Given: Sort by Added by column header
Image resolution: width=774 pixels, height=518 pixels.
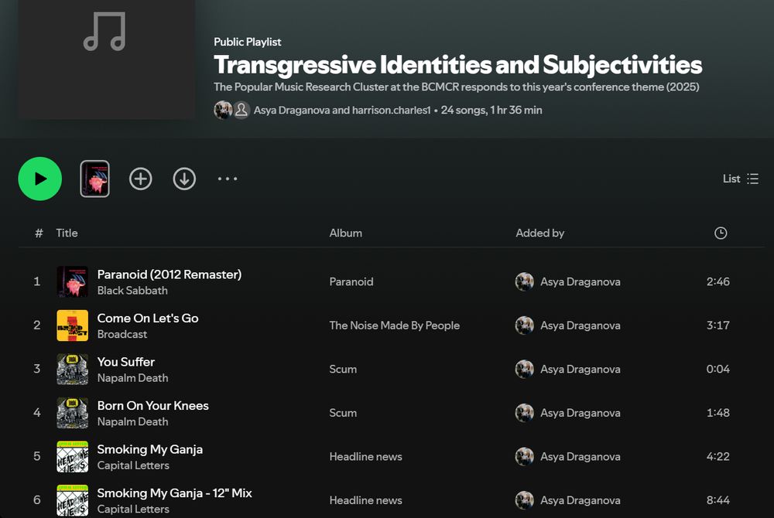Looking at the screenshot, I should tap(540, 233).
